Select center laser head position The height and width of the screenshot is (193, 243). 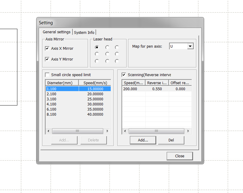point(107,54)
